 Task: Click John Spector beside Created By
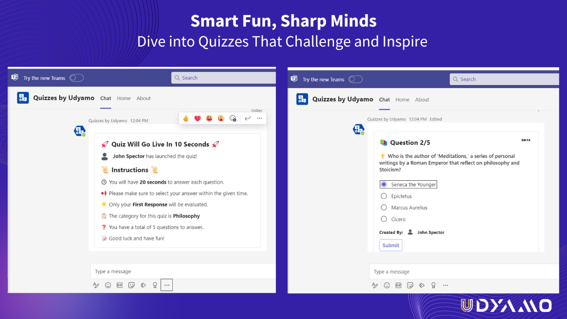[x=431, y=232]
